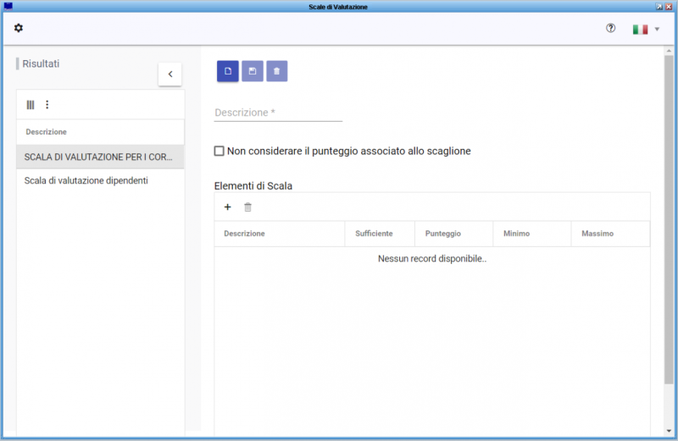Click the save floppy disk button
678x441 pixels.
(253, 71)
